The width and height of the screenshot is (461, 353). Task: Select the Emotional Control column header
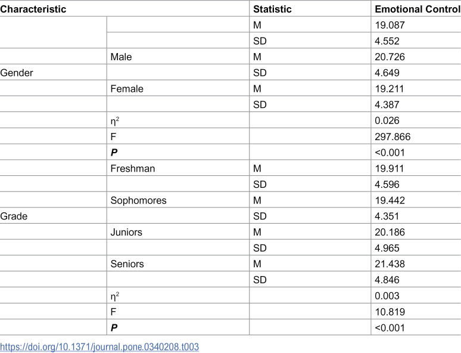pyautogui.click(x=418, y=9)
